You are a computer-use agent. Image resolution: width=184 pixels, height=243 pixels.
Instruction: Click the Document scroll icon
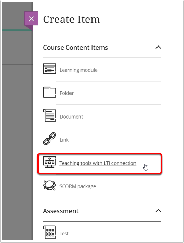50,115
